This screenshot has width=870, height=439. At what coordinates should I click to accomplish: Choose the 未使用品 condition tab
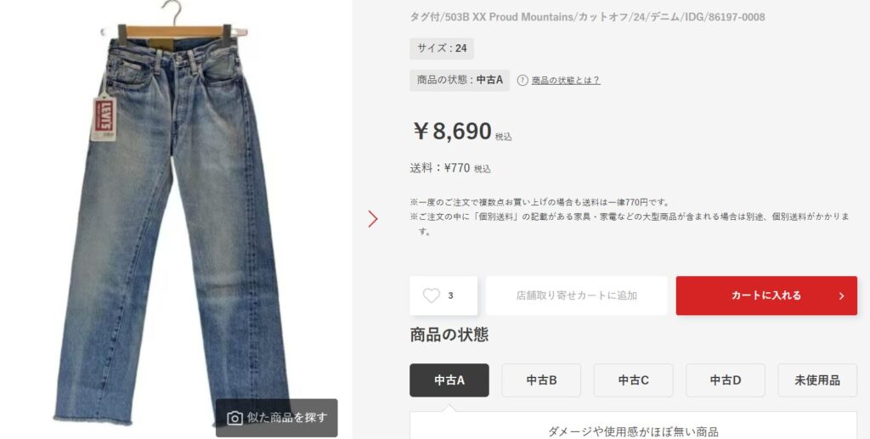click(x=817, y=380)
